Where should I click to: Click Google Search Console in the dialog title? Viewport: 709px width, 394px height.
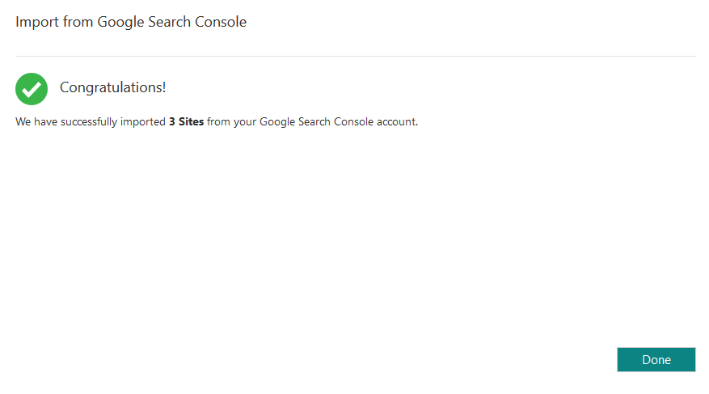coord(172,22)
